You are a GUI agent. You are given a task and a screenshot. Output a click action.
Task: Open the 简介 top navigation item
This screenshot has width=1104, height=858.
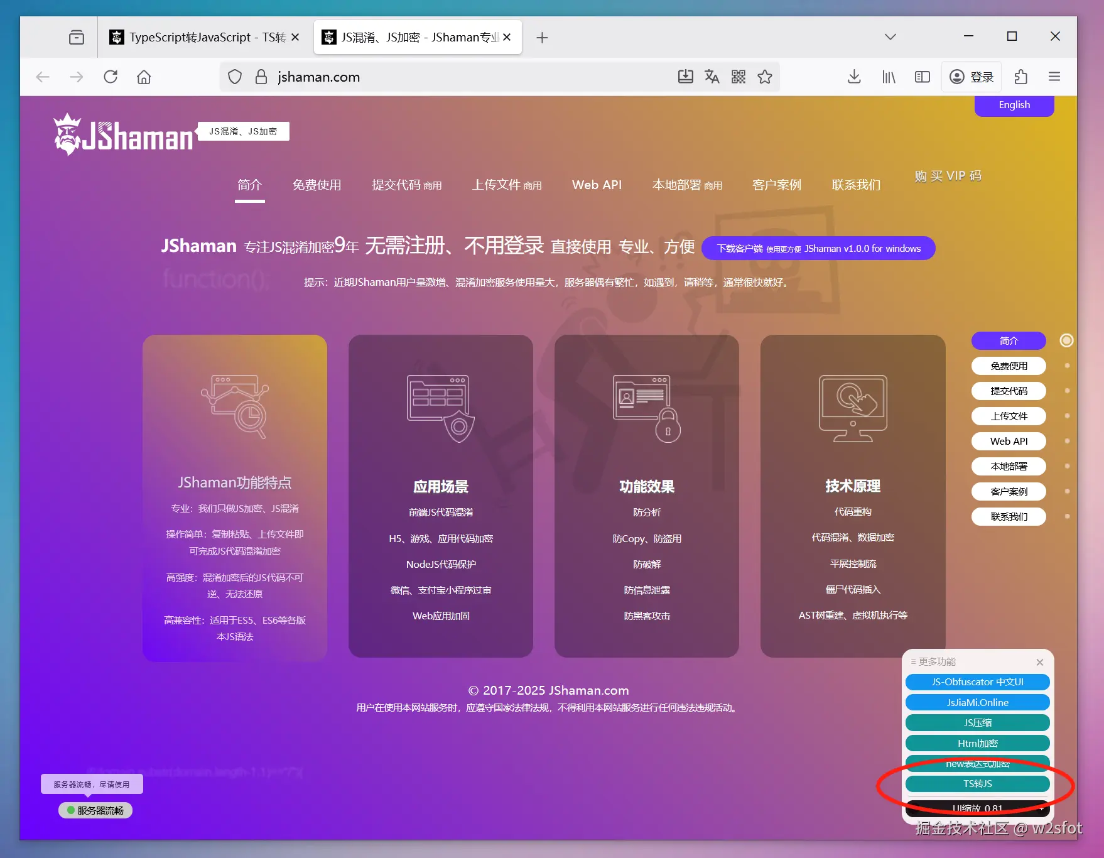[249, 185]
